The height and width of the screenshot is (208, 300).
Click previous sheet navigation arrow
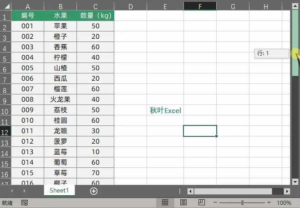(12, 191)
